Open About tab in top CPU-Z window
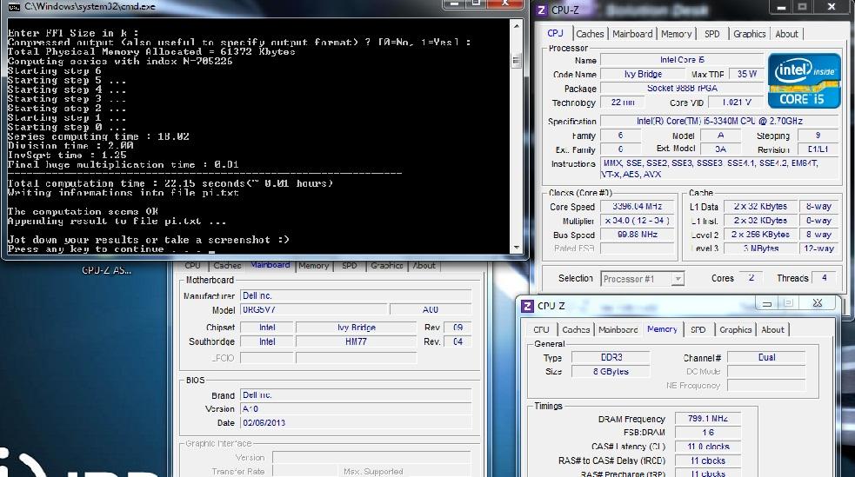This screenshot has height=477, width=855. pos(786,34)
